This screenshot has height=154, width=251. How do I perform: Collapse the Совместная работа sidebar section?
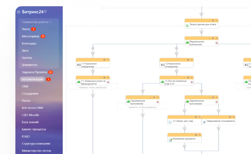[x=51, y=22]
